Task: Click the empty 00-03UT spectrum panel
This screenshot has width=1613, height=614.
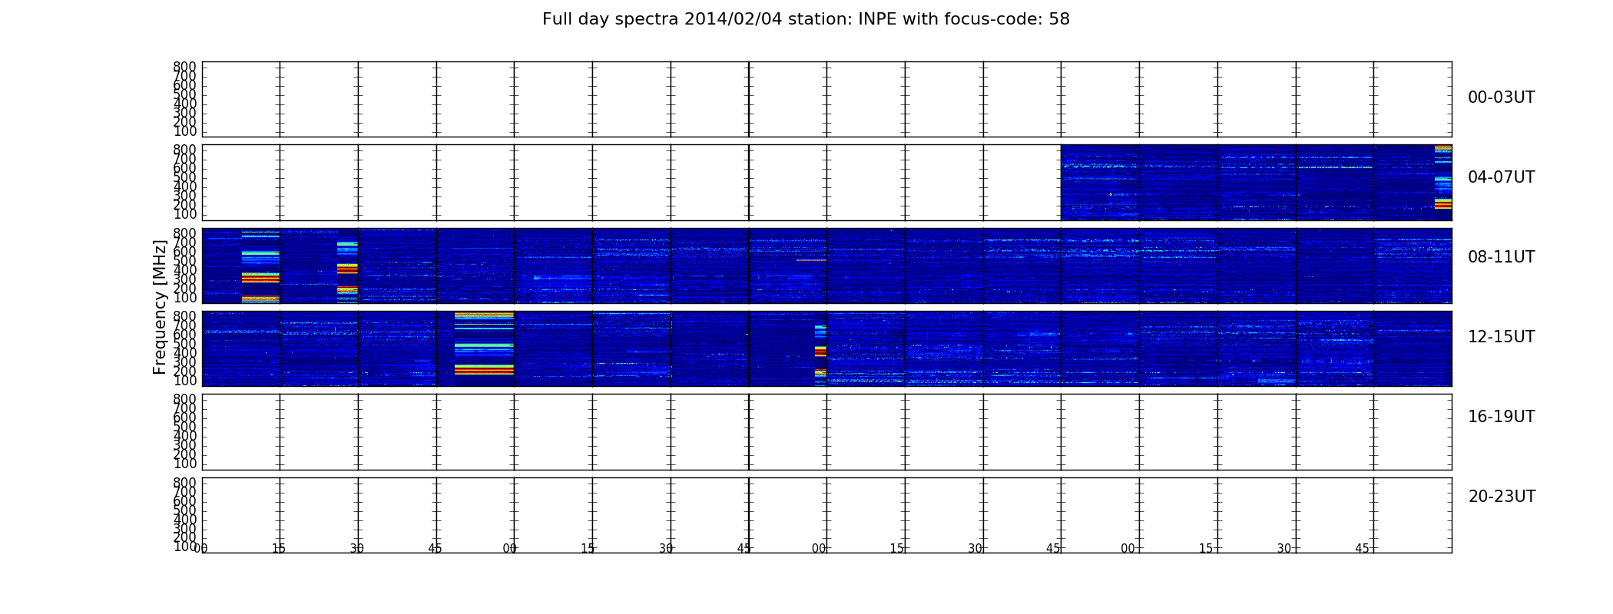Action: pos(826,100)
